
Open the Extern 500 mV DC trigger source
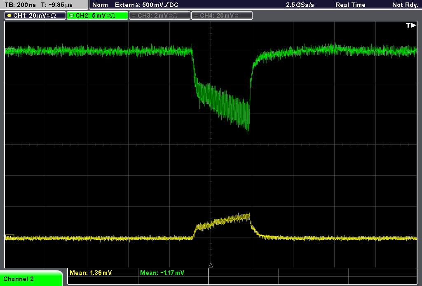(x=147, y=5)
